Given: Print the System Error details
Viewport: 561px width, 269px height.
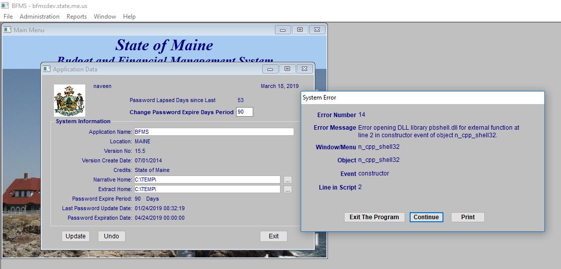Looking at the screenshot, I should click(468, 217).
